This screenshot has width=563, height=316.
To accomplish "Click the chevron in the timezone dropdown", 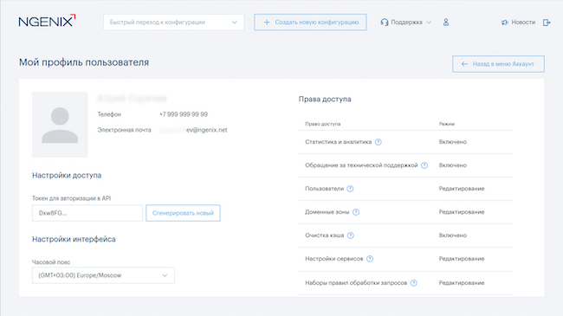I will point(165,275).
